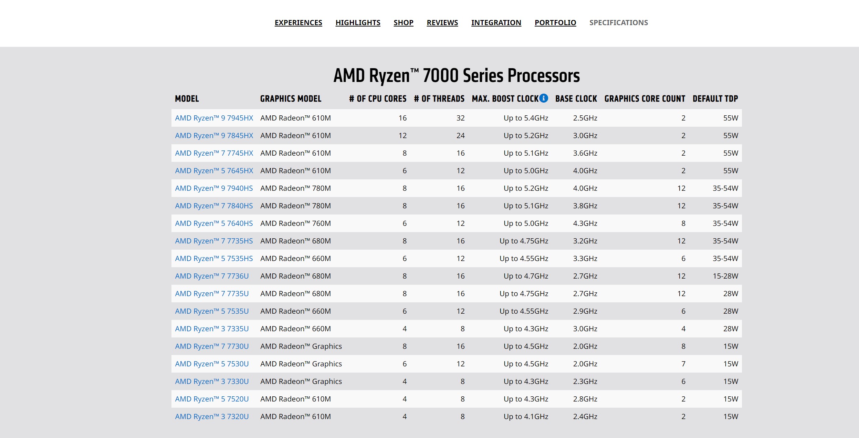Open the AMD Ryzen 7 7840HS link
Image resolution: width=859 pixels, height=438 pixels.
[x=214, y=206]
